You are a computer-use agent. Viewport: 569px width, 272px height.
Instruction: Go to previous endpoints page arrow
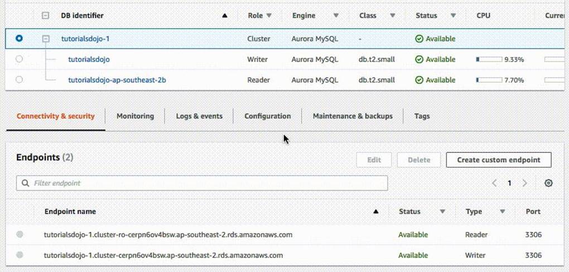[494, 183]
